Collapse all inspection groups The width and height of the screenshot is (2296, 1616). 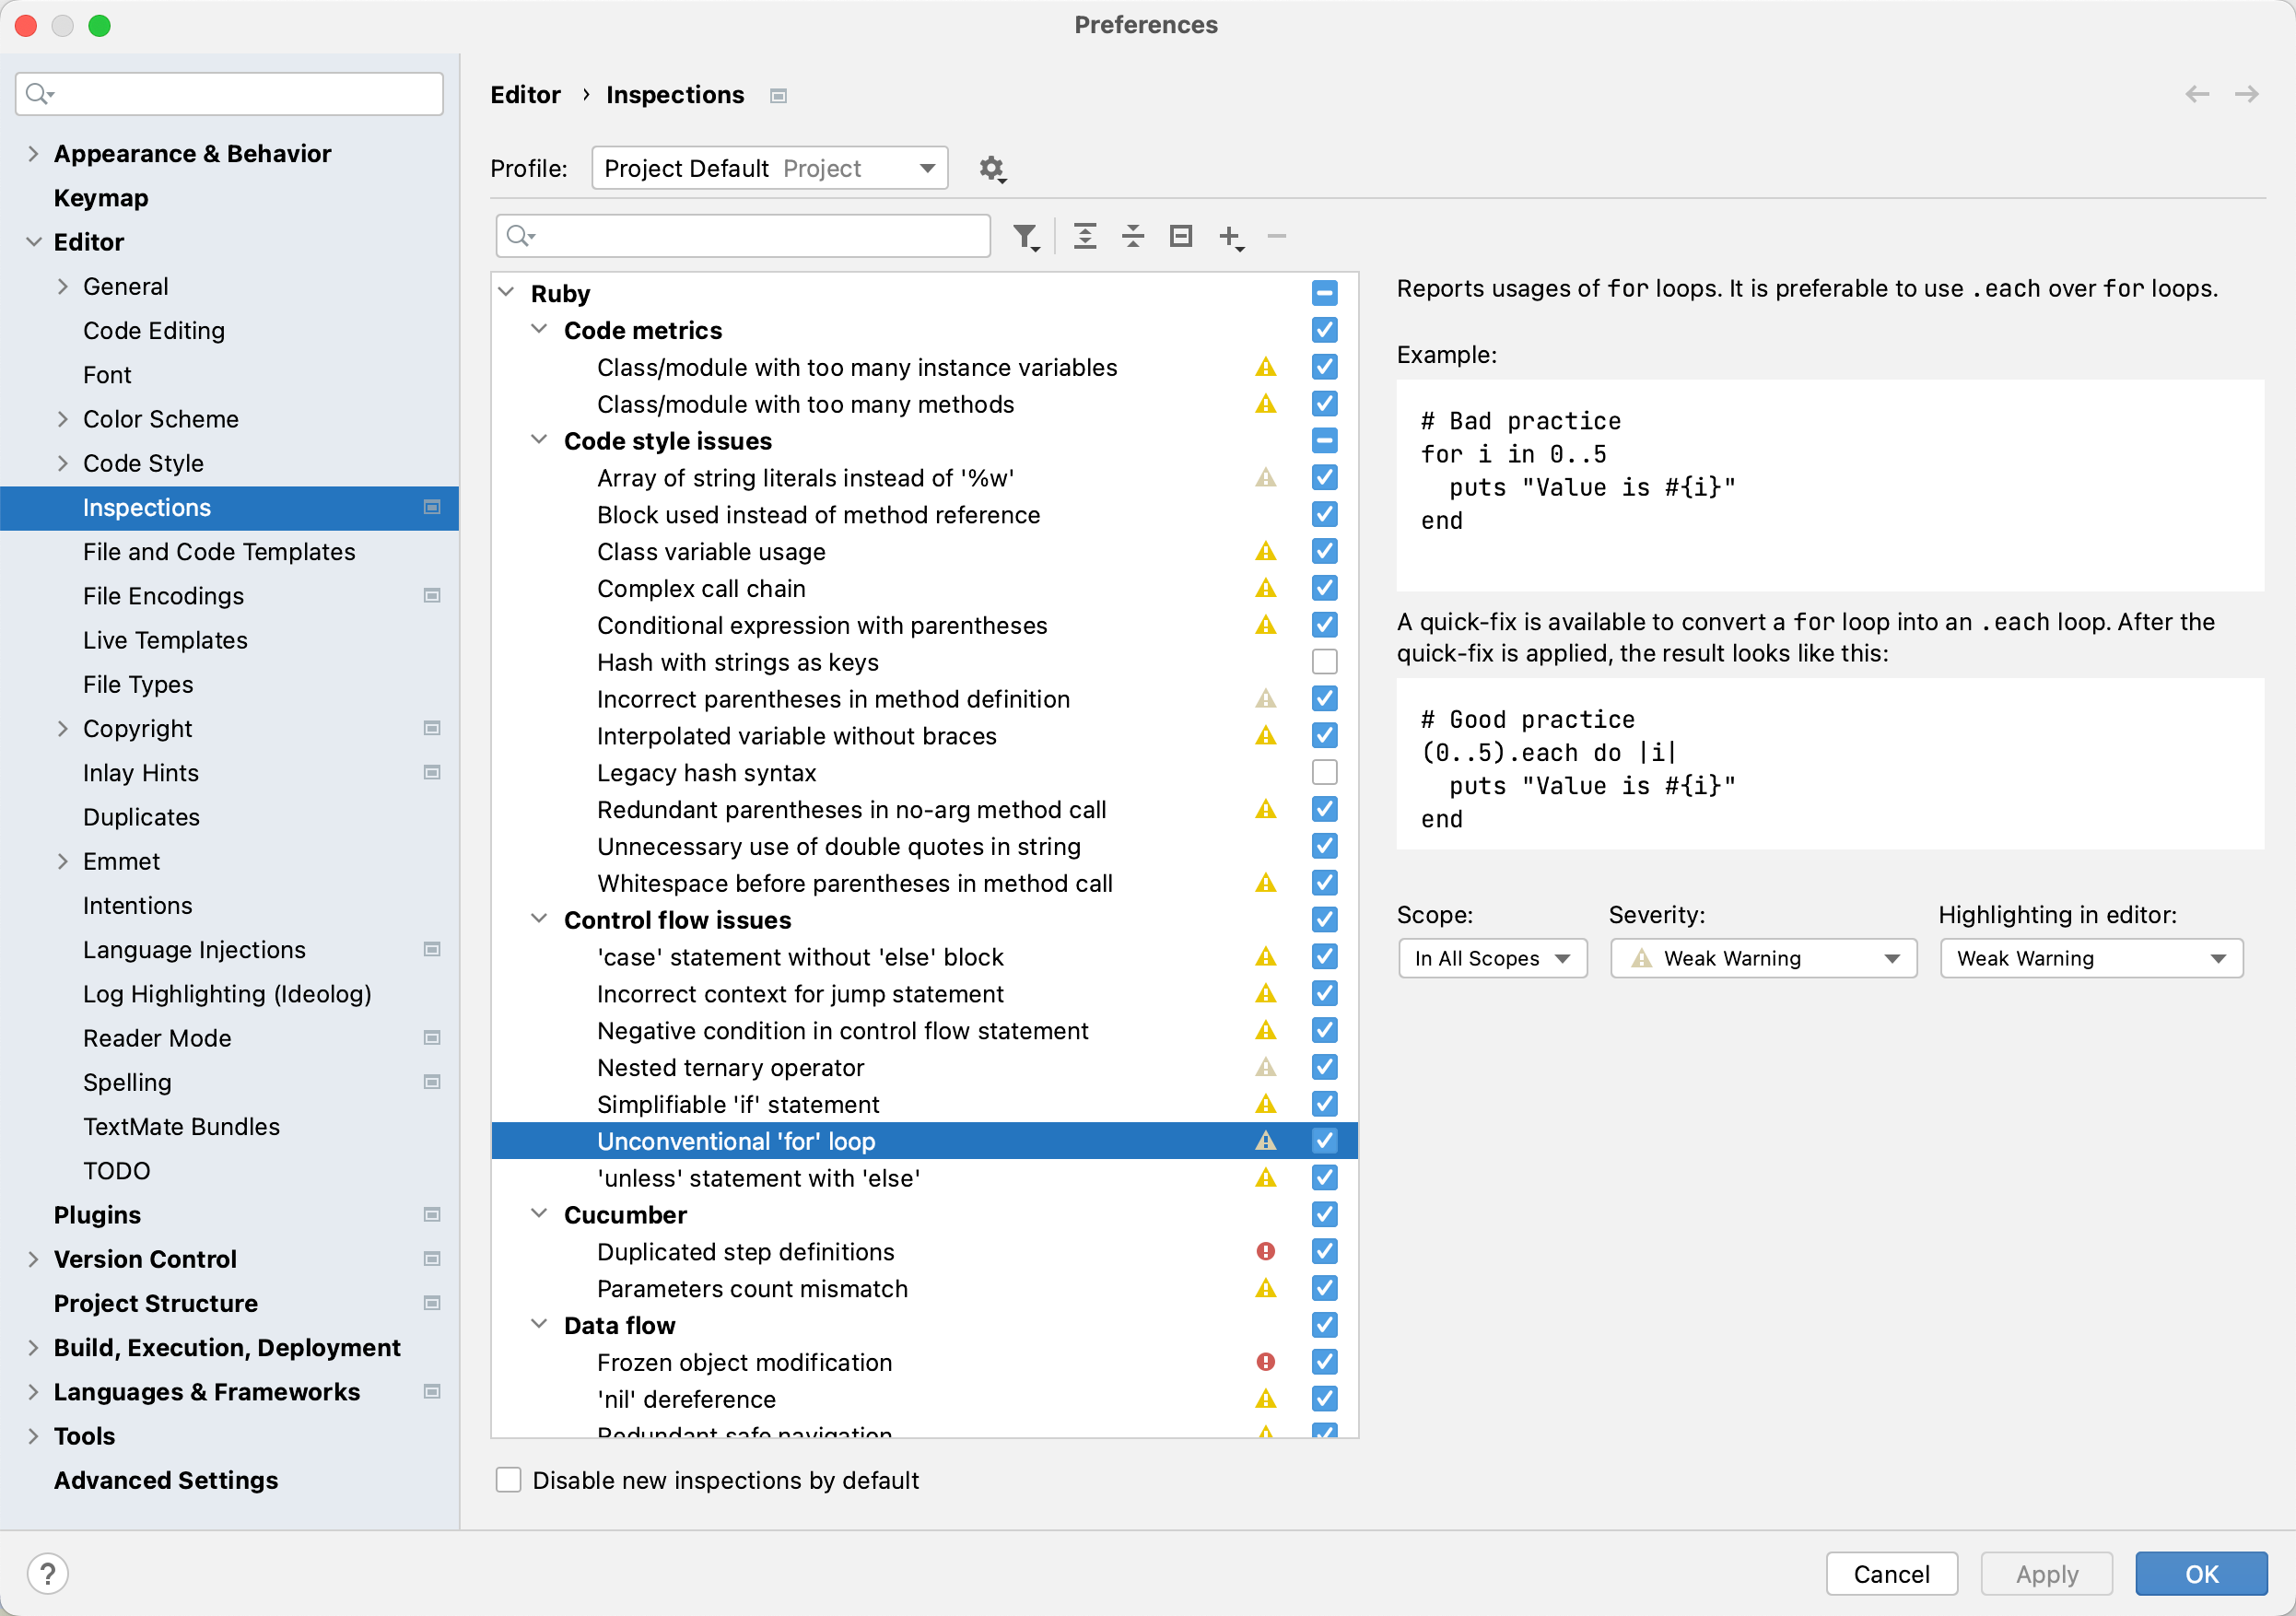(1133, 236)
